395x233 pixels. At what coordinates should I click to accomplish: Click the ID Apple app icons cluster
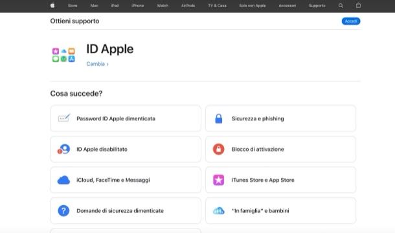coord(63,55)
